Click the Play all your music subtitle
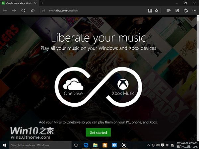The width and height of the screenshot is (199, 149). coord(99,48)
